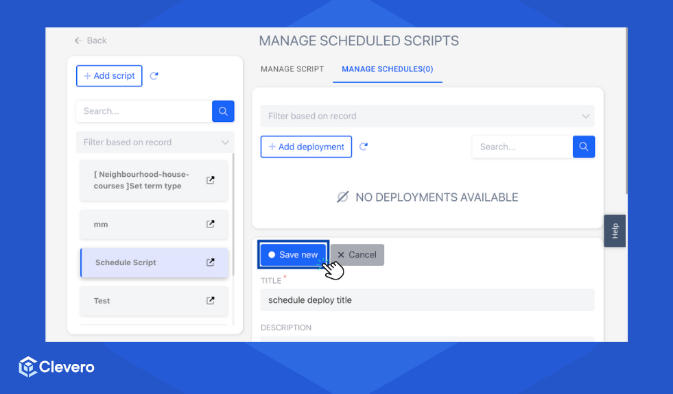
Task: Edit the TITLE field containing schedule deploy title
Action: pyautogui.click(x=427, y=300)
